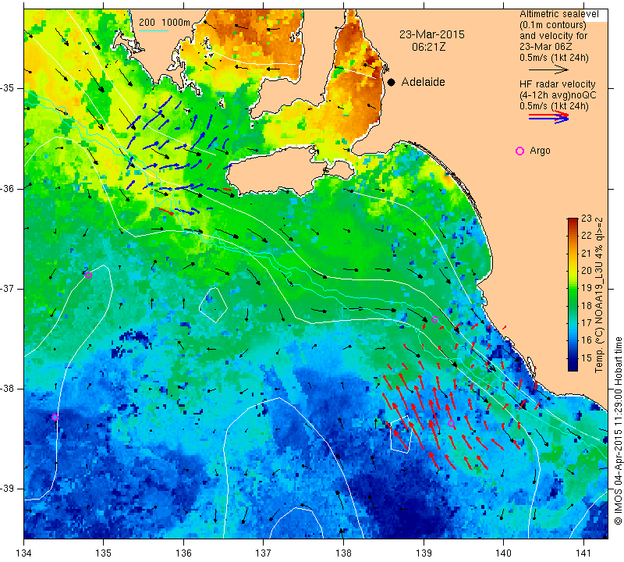Viewport: 624px width, 562px height.
Task: Click the Argo float marker near 38.3S 139.3E
Action: [x=451, y=423]
